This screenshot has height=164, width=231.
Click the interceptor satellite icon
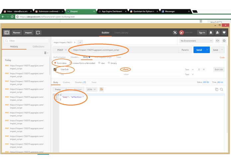point(175,33)
